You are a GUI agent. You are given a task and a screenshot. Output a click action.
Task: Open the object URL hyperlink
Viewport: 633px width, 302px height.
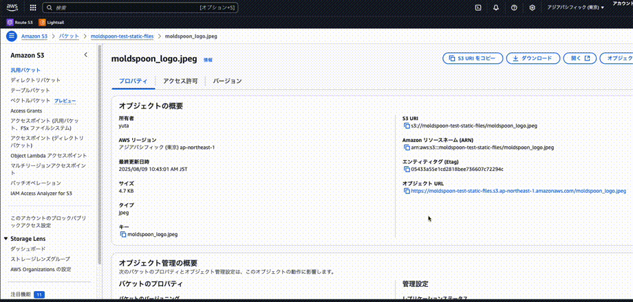tap(518, 191)
